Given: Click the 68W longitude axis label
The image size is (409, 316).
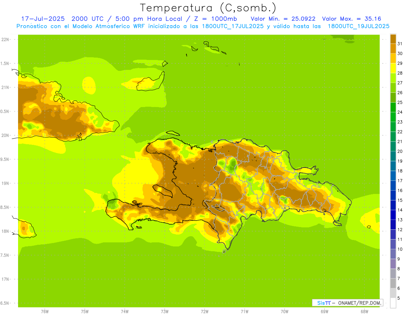Looking at the screenshot, I should pos(364,312).
